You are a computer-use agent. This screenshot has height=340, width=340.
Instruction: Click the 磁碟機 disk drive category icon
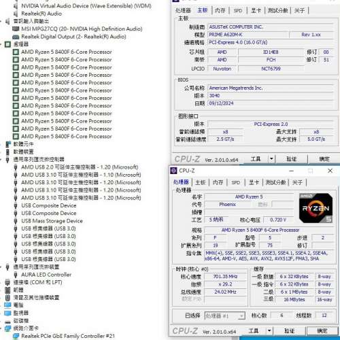7,321
